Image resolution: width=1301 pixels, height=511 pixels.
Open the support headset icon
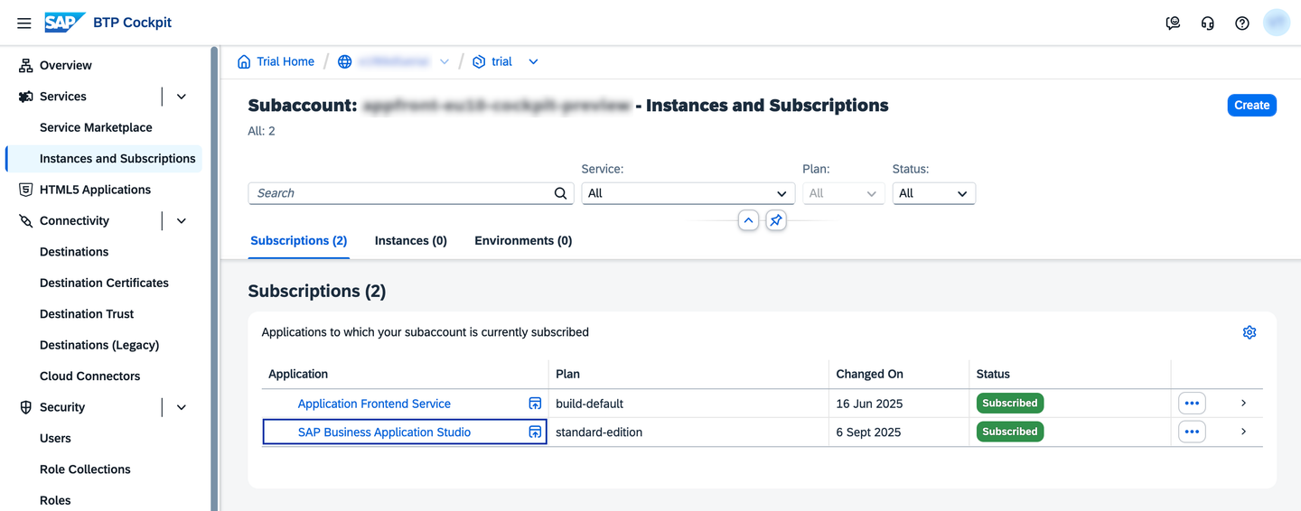click(1208, 23)
